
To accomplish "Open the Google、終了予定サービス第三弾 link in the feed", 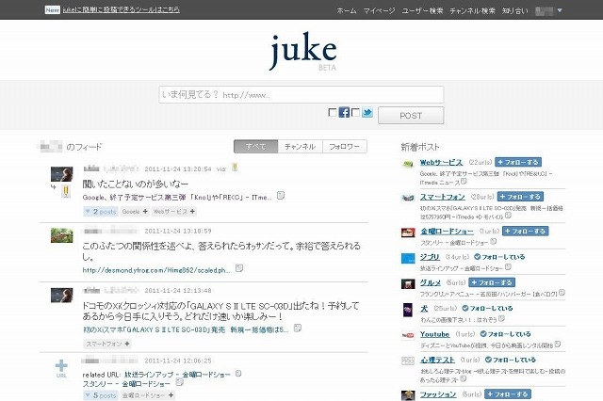I will pos(177,198).
